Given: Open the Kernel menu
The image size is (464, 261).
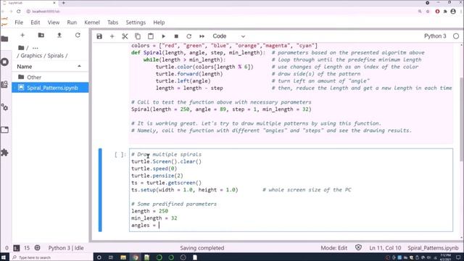Looking at the screenshot, I should [92, 22].
